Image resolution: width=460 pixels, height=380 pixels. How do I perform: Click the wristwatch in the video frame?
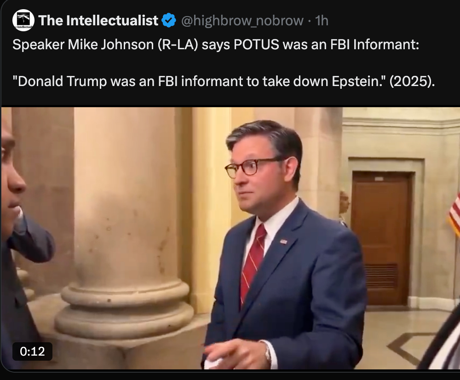(268, 353)
